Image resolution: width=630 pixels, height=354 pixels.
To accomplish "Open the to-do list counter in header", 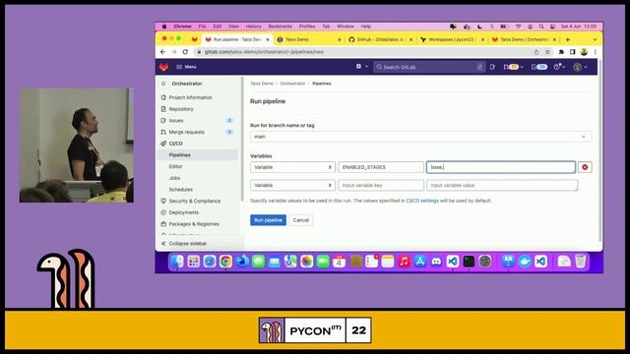I will pyautogui.click(x=539, y=67).
